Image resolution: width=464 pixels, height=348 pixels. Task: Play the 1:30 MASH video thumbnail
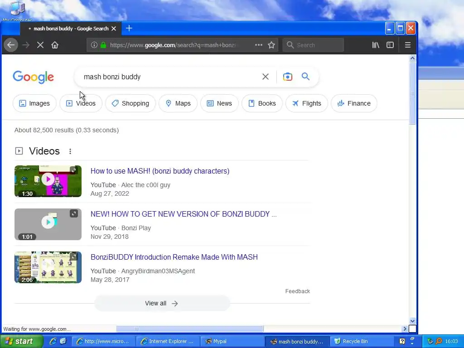[x=48, y=181]
